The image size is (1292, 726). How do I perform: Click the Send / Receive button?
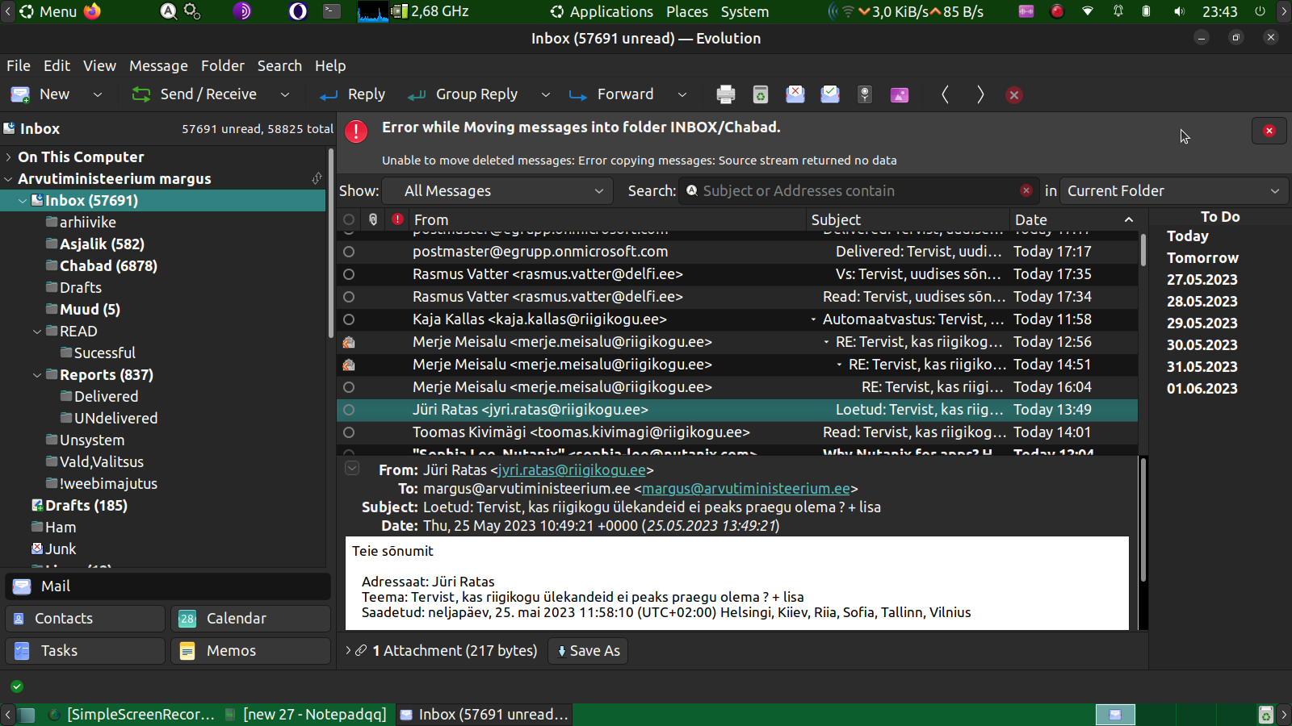click(x=194, y=94)
